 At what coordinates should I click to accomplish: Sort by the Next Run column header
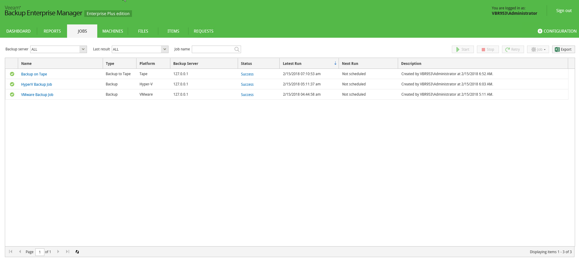[x=368, y=63]
